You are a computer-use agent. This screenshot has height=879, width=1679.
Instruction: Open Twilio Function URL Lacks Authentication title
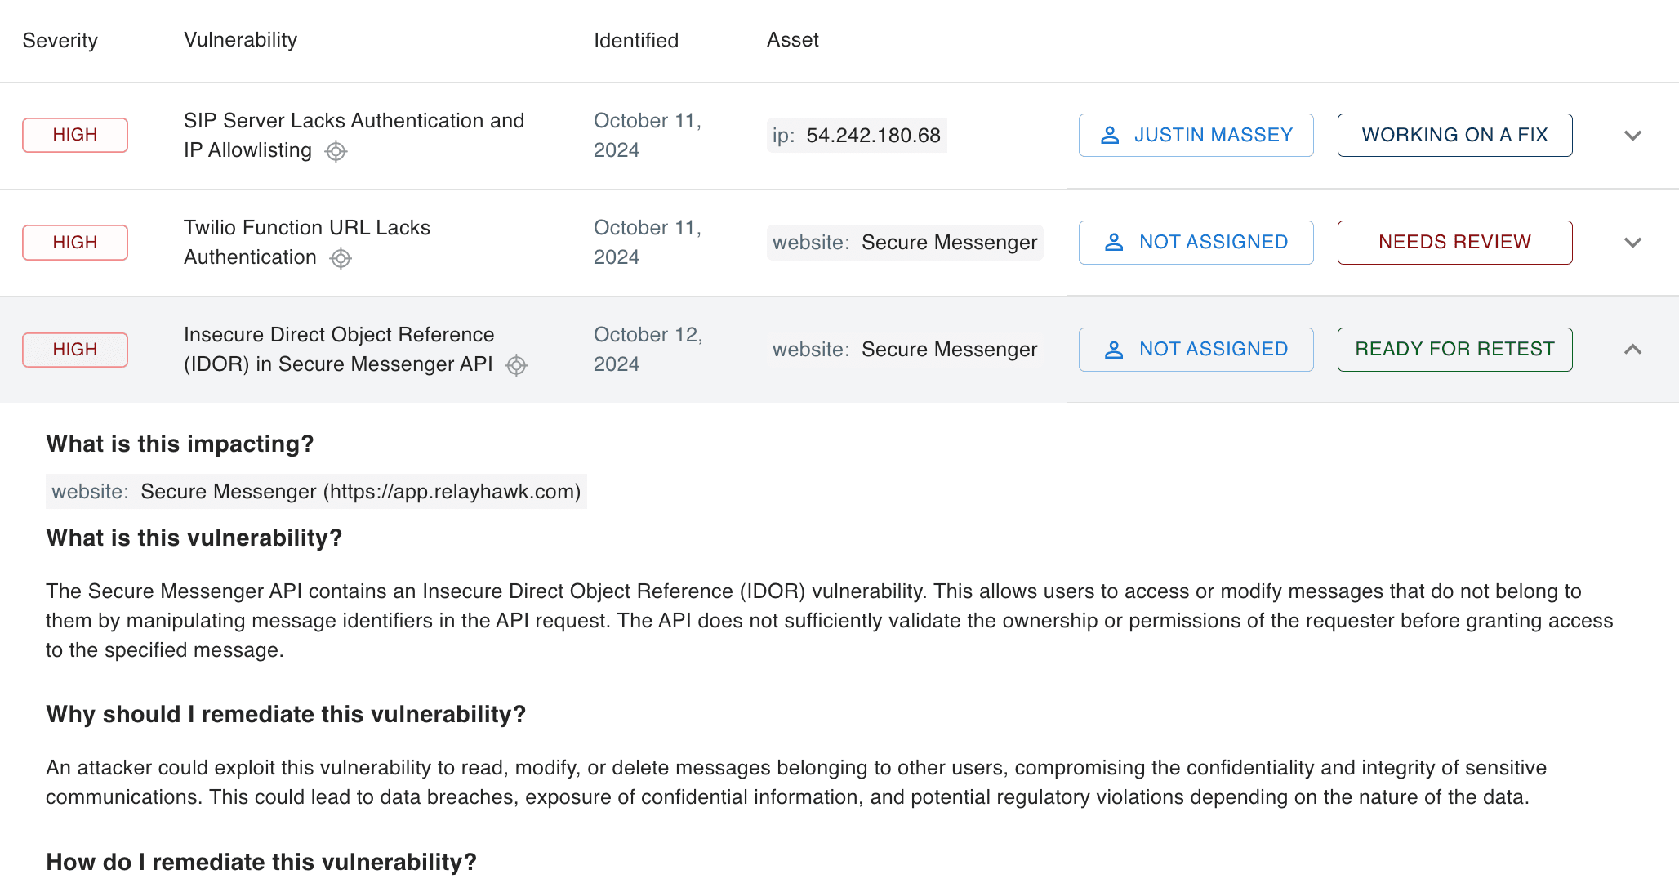pos(307,243)
